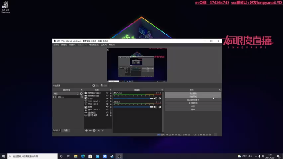The image size is (283, 159).
Task: Decrease transition duration with down stepper
Action: [x=82, y=98]
